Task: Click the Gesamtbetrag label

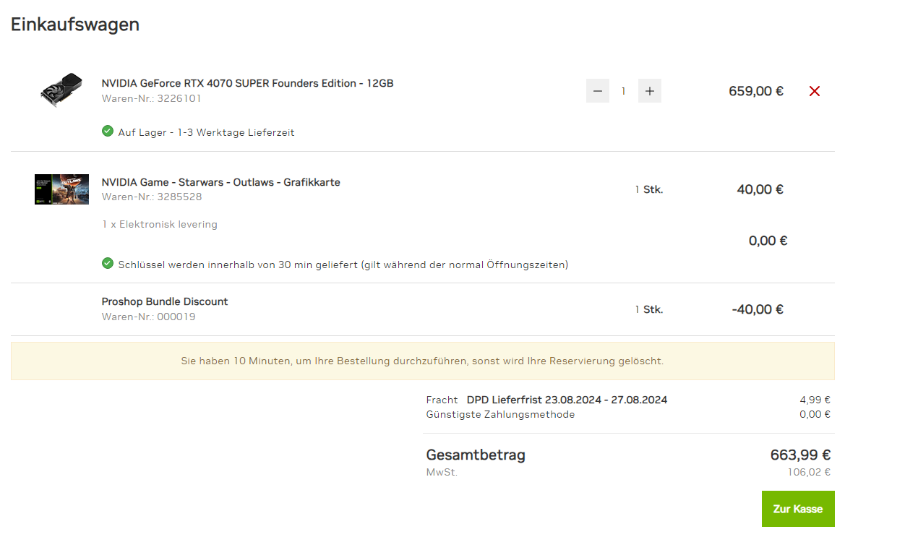Action: (x=476, y=455)
